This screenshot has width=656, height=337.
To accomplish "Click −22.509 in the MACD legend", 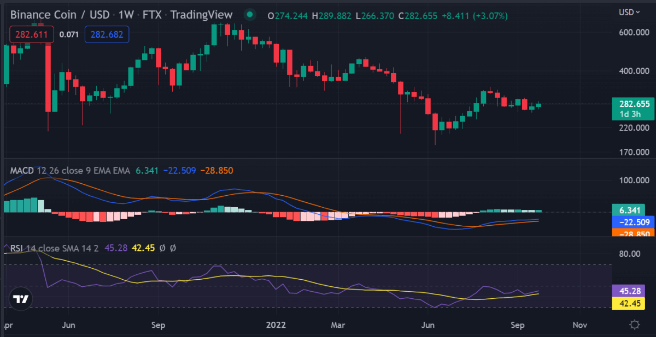I will (x=179, y=171).
